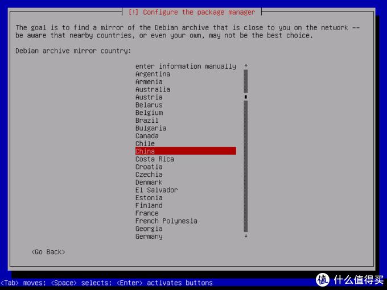Choose Croatia from the list
Screen dimensions: 387x290
149,167
